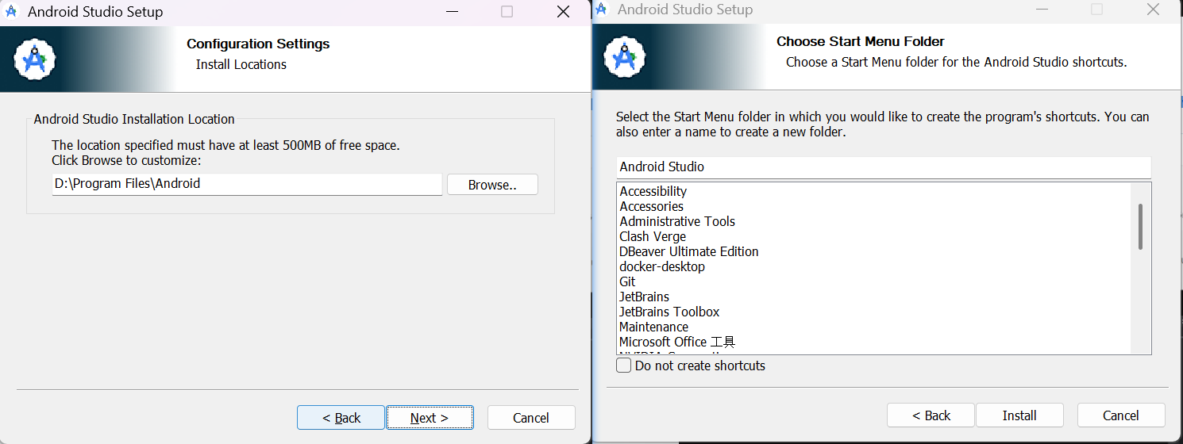Image resolution: width=1183 pixels, height=444 pixels.
Task: Go Back in the Configuration Settings window
Action: click(x=341, y=418)
